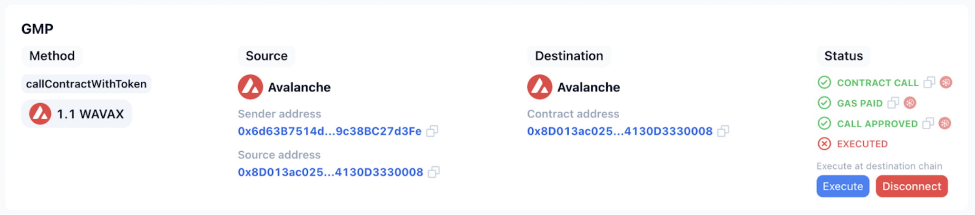Open explorer icon next to CALL APPROVED
The height and width of the screenshot is (215, 975).
pyautogui.click(x=945, y=123)
